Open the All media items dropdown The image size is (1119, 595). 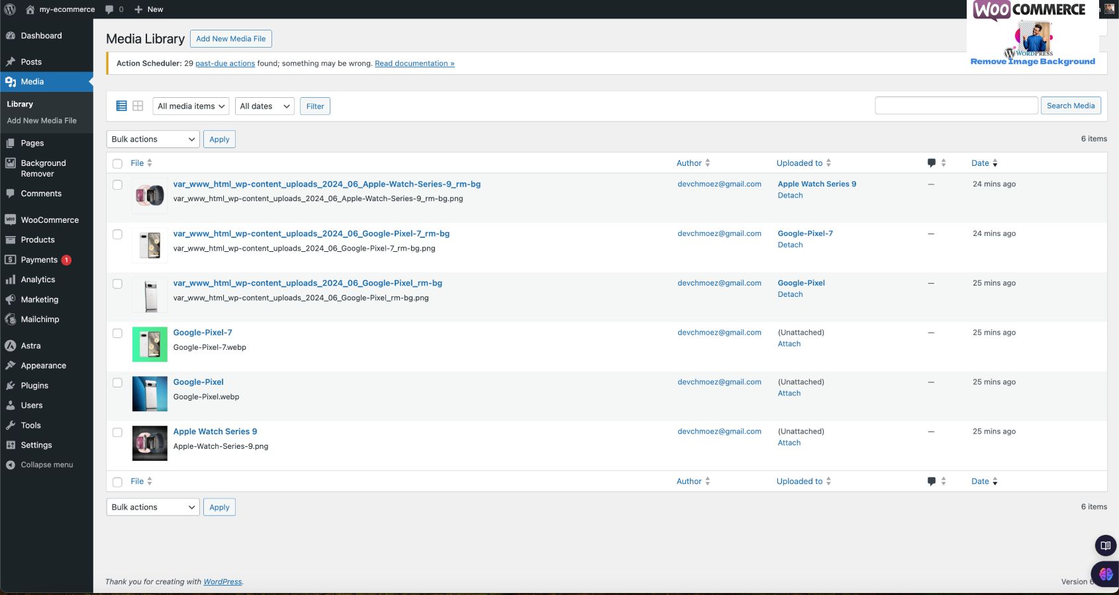[x=191, y=106]
